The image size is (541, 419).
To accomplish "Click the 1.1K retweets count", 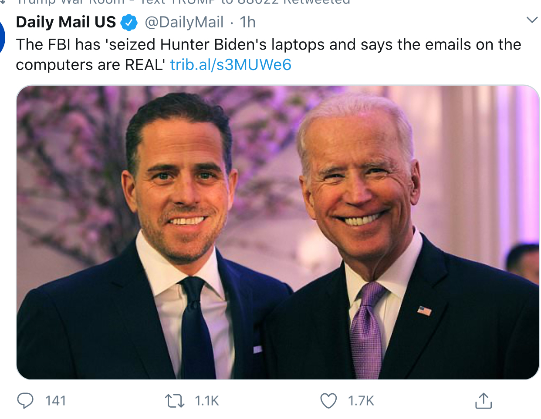I will [206, 401].
